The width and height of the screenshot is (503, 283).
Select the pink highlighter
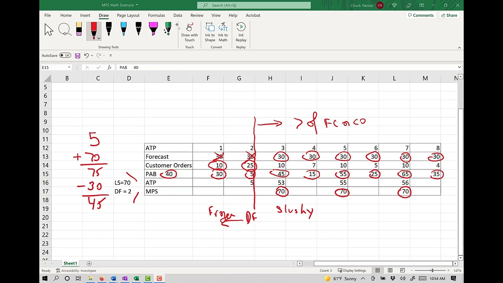click(x=153, y=30)
